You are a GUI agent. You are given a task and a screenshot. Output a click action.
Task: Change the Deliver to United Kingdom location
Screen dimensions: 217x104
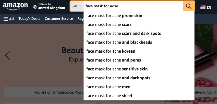point(49,6)
